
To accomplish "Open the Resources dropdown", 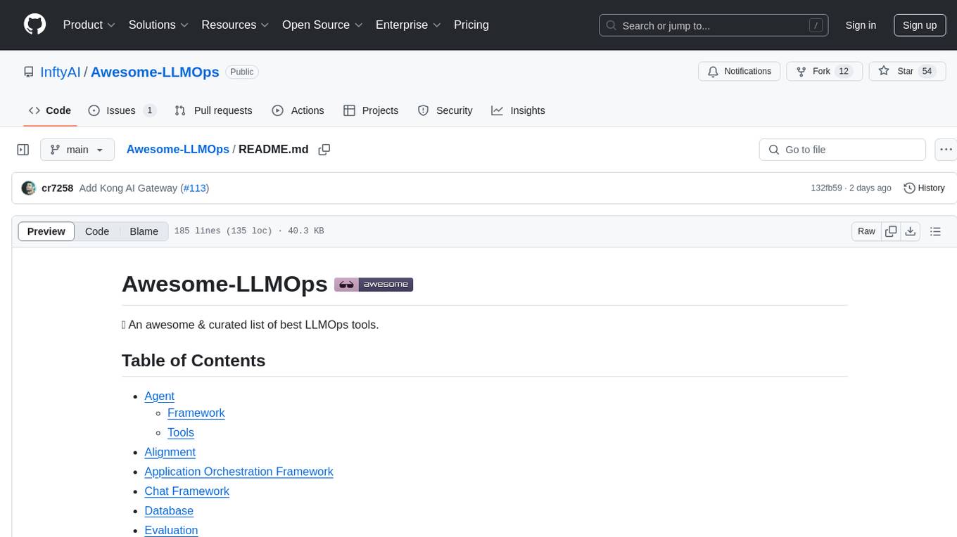I will [x=235, y=25].
